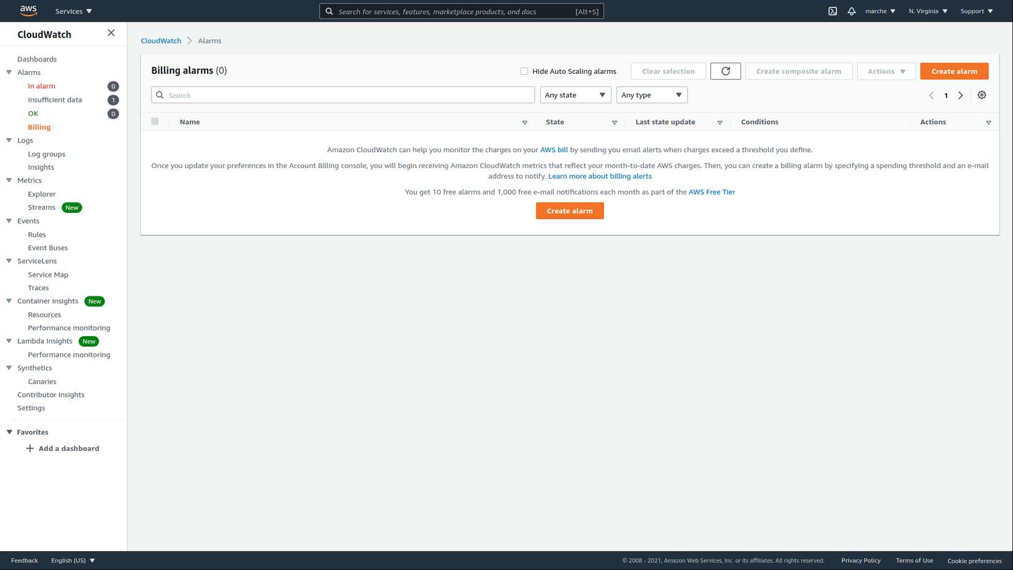The height and width of the screenshot is (570, 1013).
Task: Open Log groups in sidebar
Action: click(x=47, y=154)
